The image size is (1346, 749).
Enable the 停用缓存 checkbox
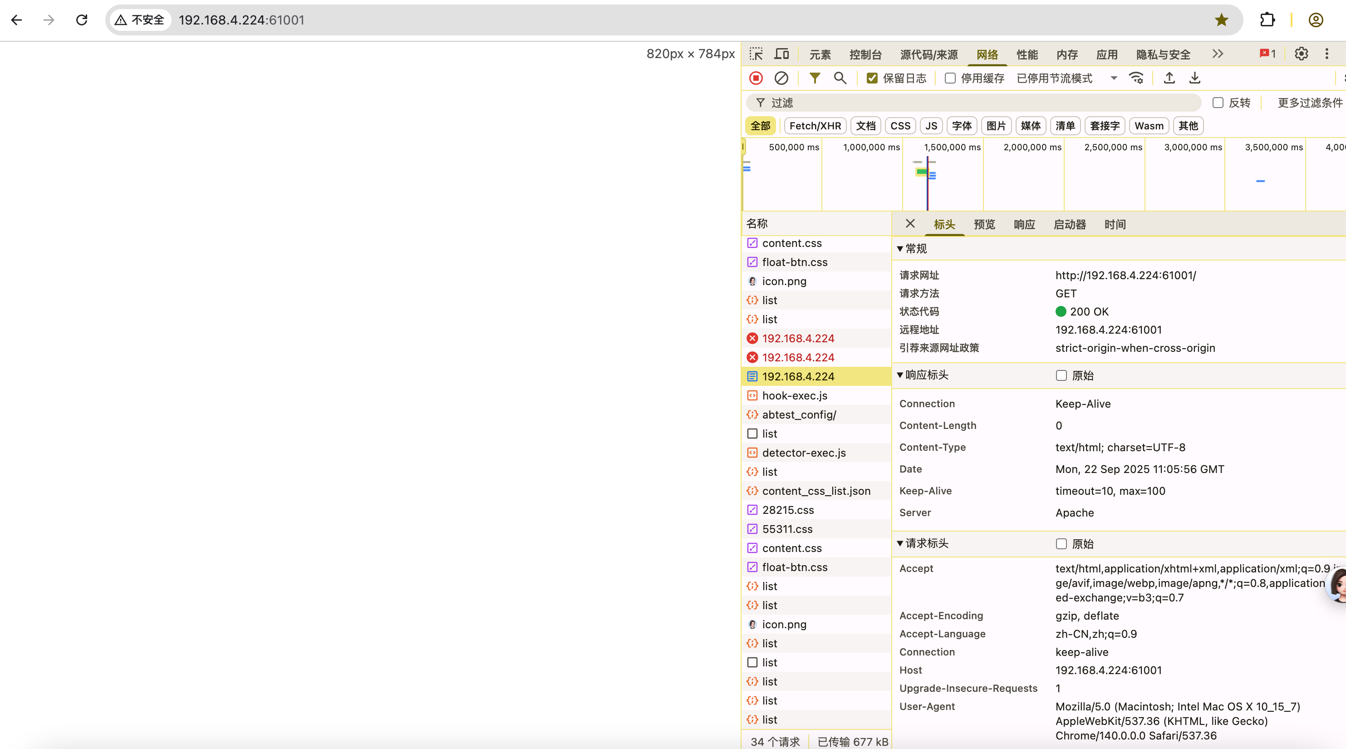pos(950,79)
